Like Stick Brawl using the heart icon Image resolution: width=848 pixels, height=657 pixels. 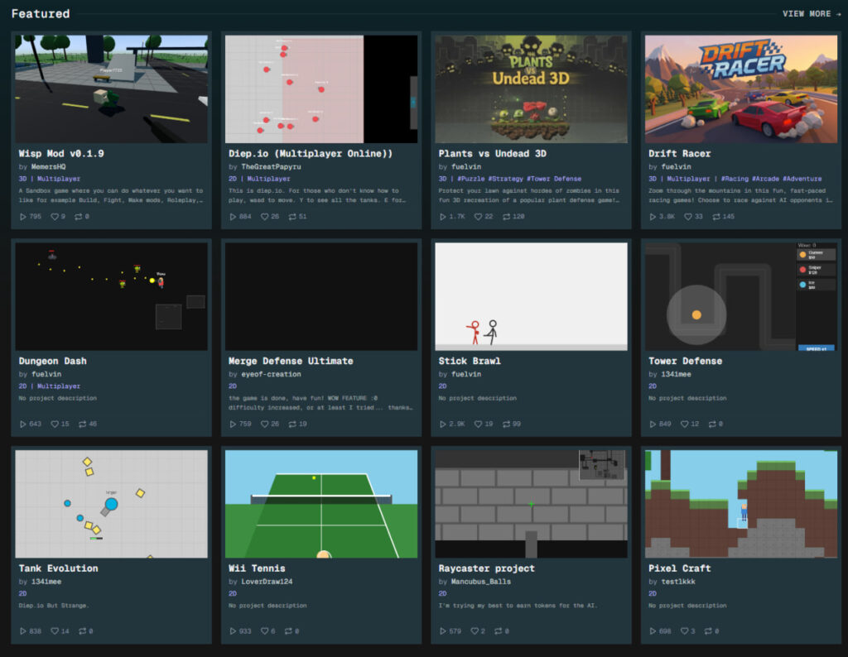point(476,424)
